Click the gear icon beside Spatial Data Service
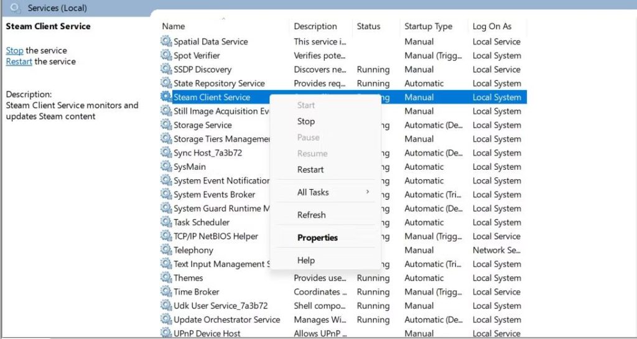Image resolution: width=637 pixels, height=339 pixels. pyautogui.click(x=166, y=42)
